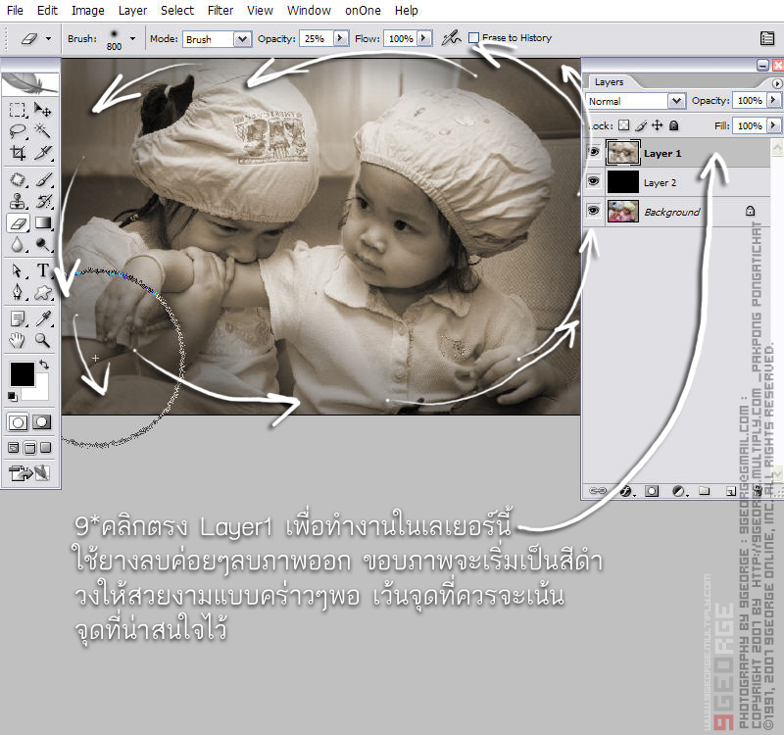
Task: Open the File menu
Action: (15, 10)
